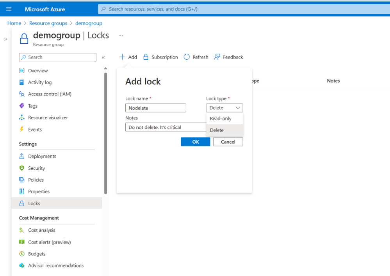
Task: Click the Access control (IAM) icon
Action: tap(22, 94)
